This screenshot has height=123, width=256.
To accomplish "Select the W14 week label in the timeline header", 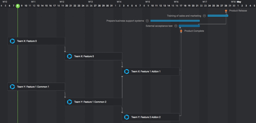I will click(x=119, y=2).
